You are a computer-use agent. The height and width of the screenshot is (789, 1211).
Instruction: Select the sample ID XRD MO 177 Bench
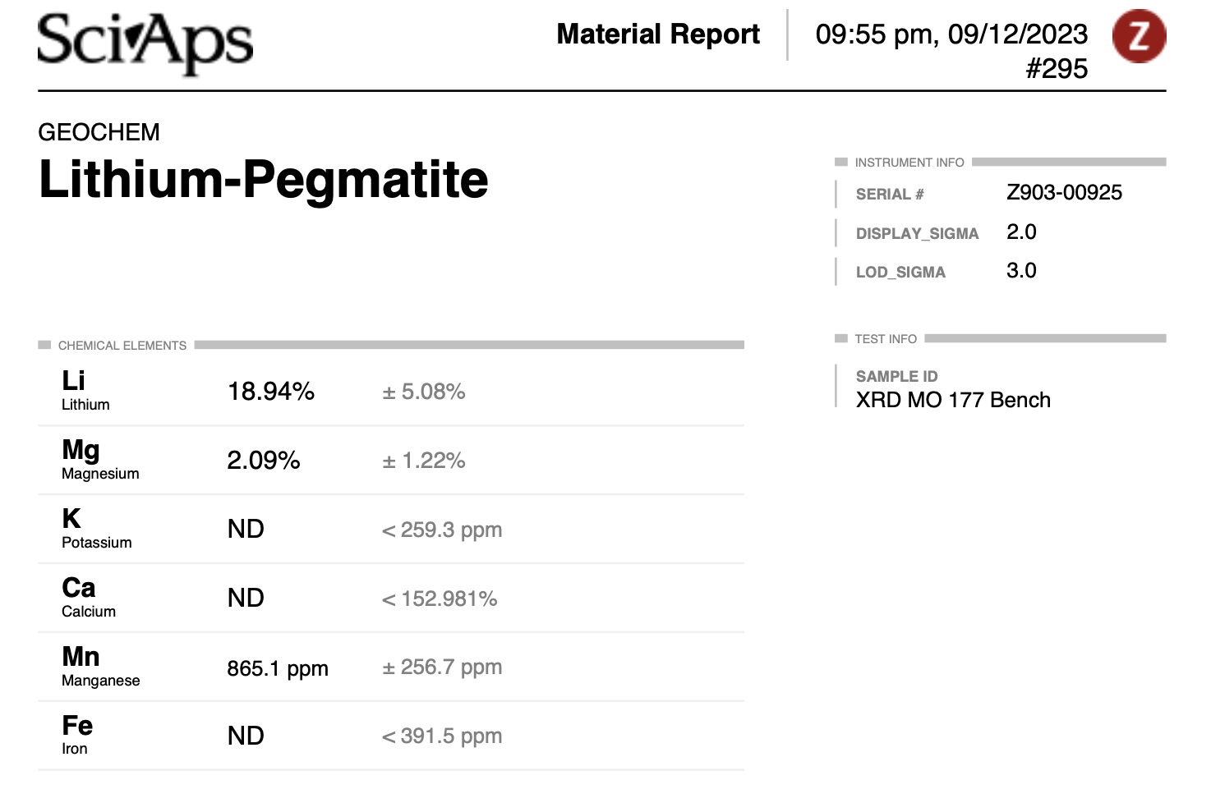tap(953, 400)
